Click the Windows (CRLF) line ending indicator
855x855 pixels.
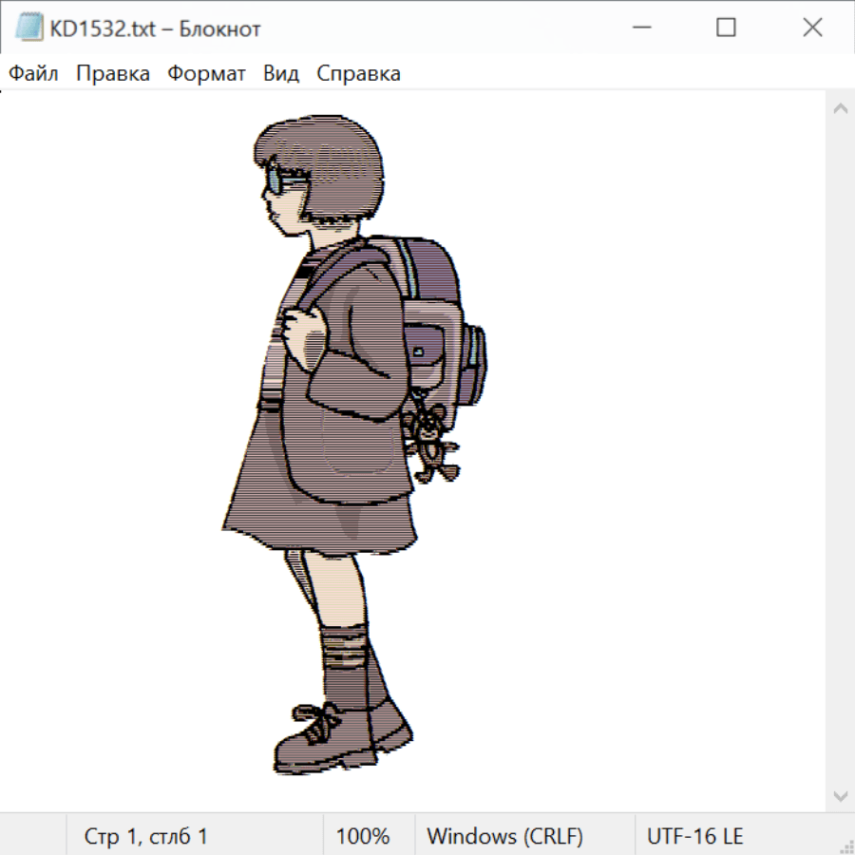pos(504,836)
